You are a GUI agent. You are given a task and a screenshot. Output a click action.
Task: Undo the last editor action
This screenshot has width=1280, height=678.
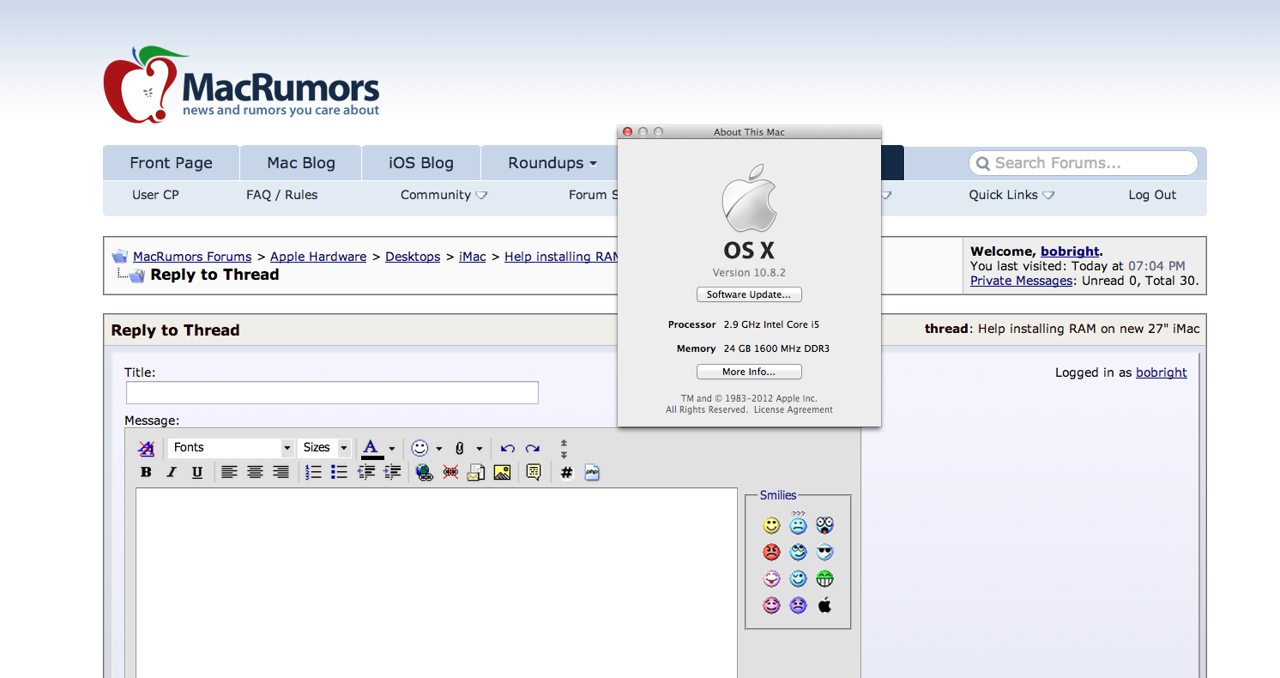coord(508,448)
